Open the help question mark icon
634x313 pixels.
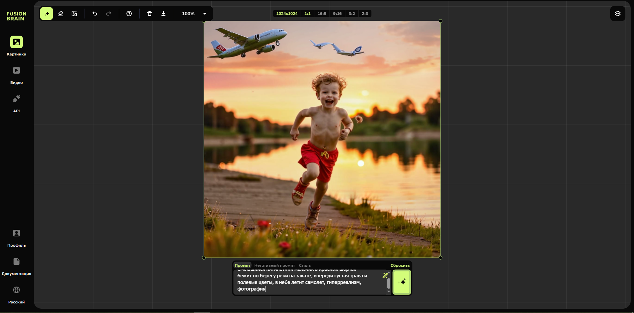[129, 14]
